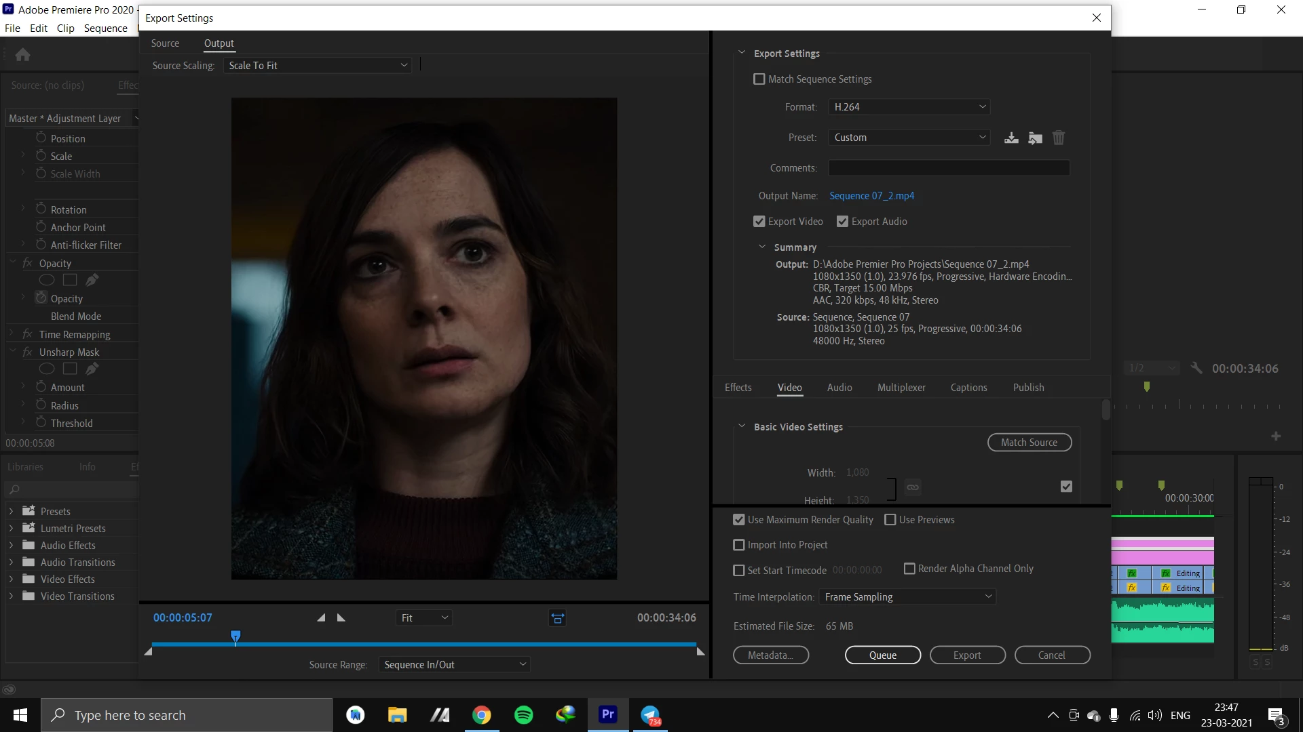
Task: Click the Set In Point marker icon
Action: tap(321, 617)
